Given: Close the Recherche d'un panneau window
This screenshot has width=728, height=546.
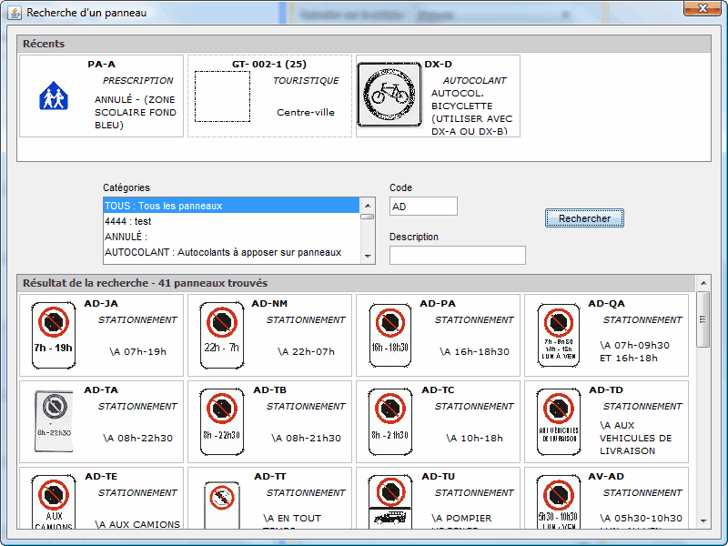Looking at the screenshot, I should (702, 9).
